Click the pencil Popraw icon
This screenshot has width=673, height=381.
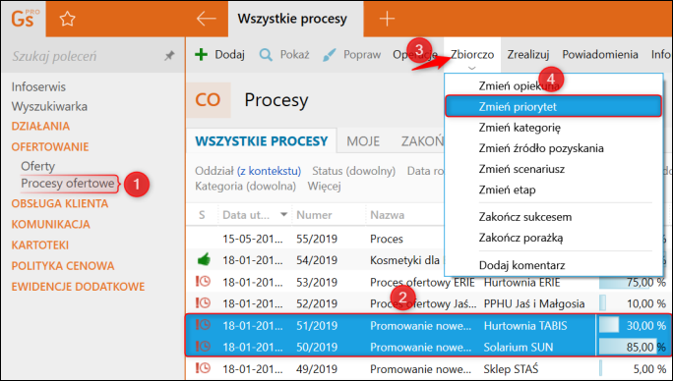click(x=330, y=55)
